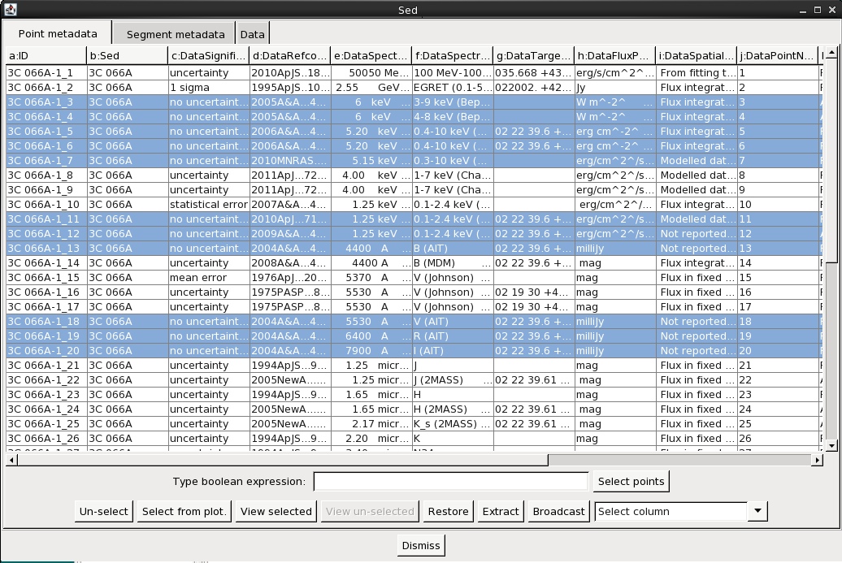Focus the boolean expression input field
The height and width of the screenshot is (563, 842).
(450, 482)
